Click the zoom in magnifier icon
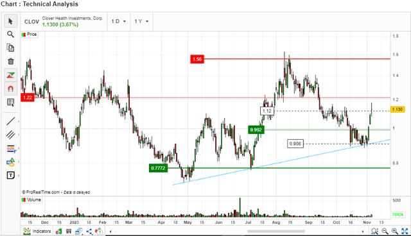Image resolution: width=411 pixels, height=236 pixels. [x=395, y=232]
